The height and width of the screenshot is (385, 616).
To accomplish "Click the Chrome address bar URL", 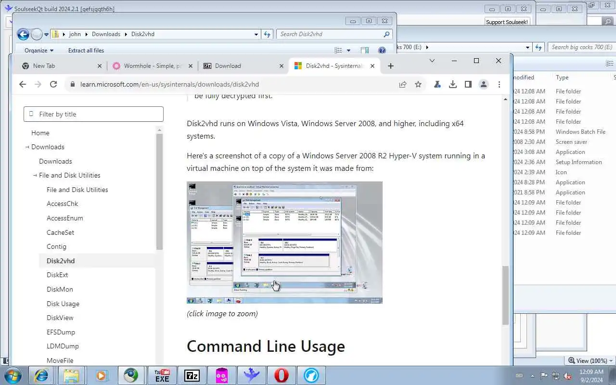I will [169, 84].
